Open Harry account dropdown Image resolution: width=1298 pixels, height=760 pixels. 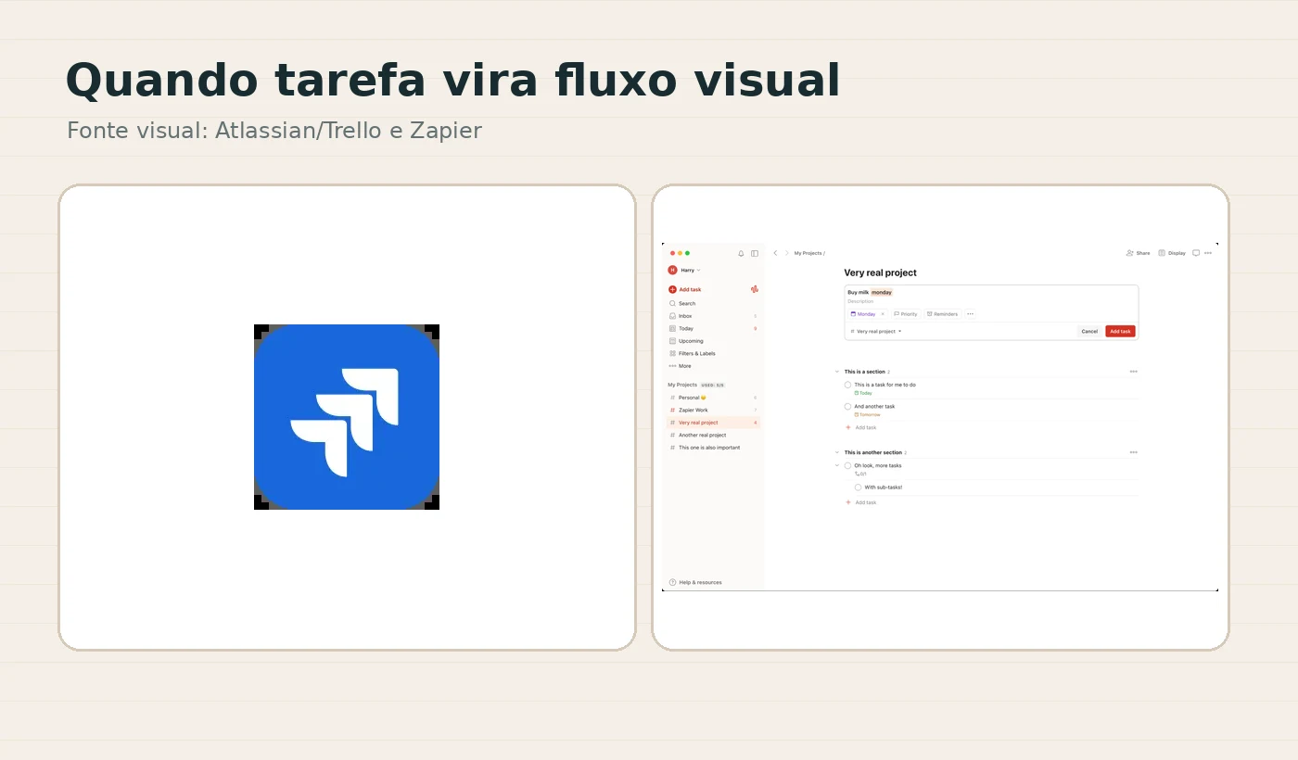click(691, 270)
